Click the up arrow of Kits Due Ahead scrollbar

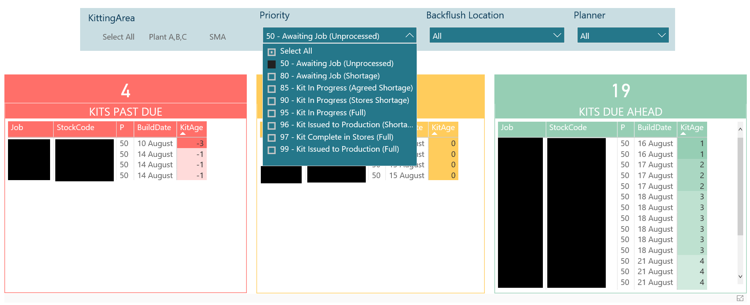[740, 129]
